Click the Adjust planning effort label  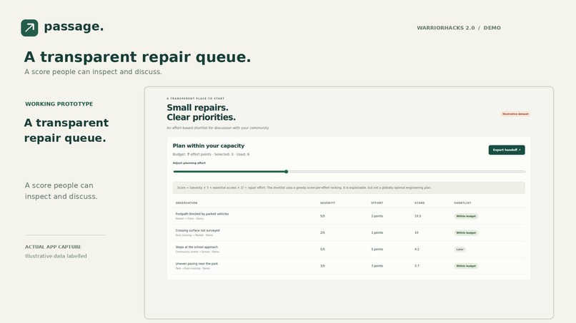point(189,163)
